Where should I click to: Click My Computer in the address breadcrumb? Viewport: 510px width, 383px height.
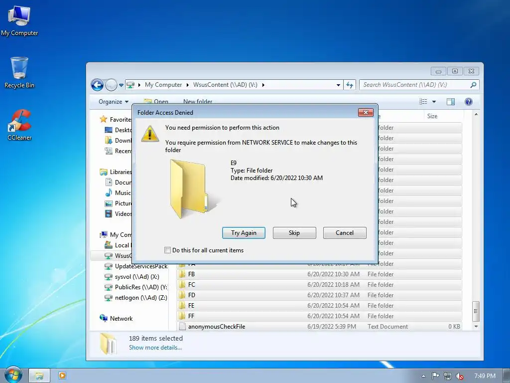(163, 85)
